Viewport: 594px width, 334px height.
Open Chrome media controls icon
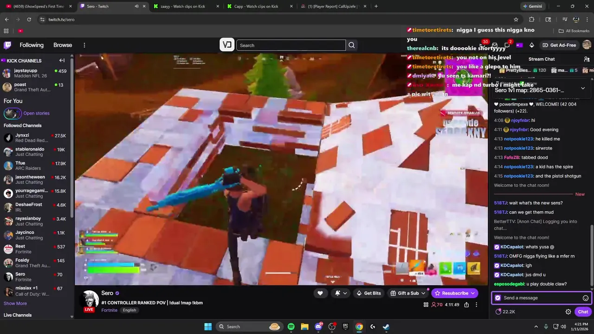click(565, 19)
